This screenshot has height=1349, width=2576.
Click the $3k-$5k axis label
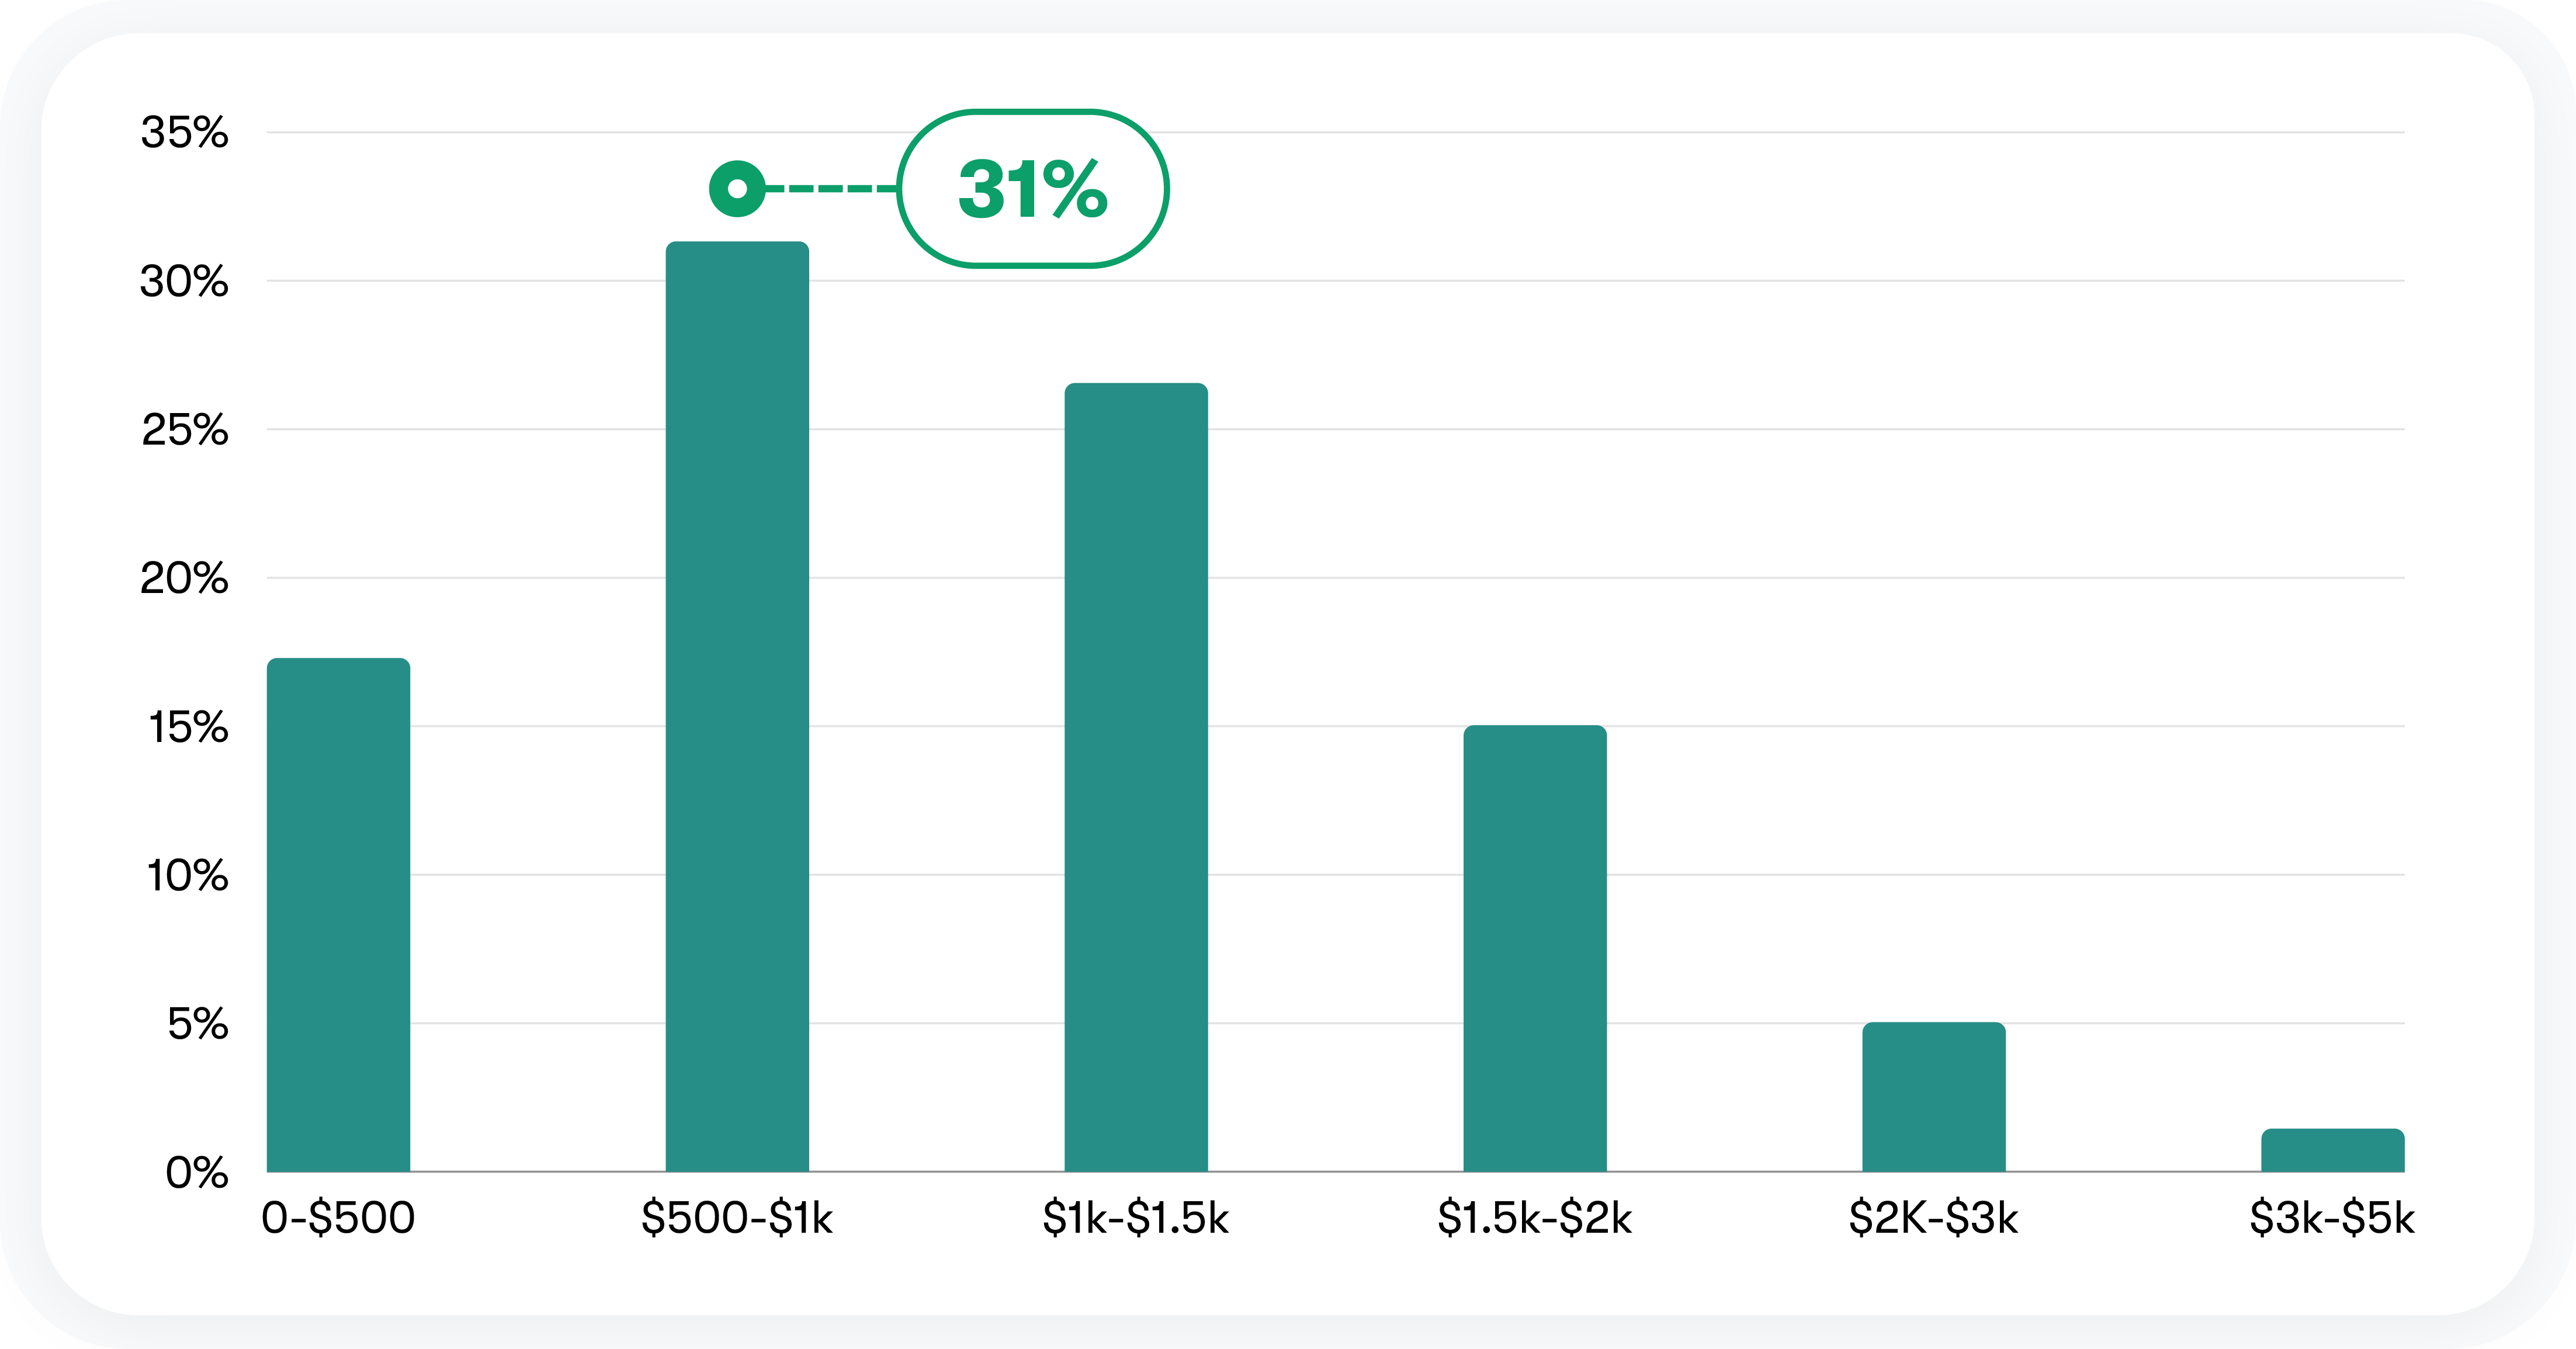(2332, 1218)
